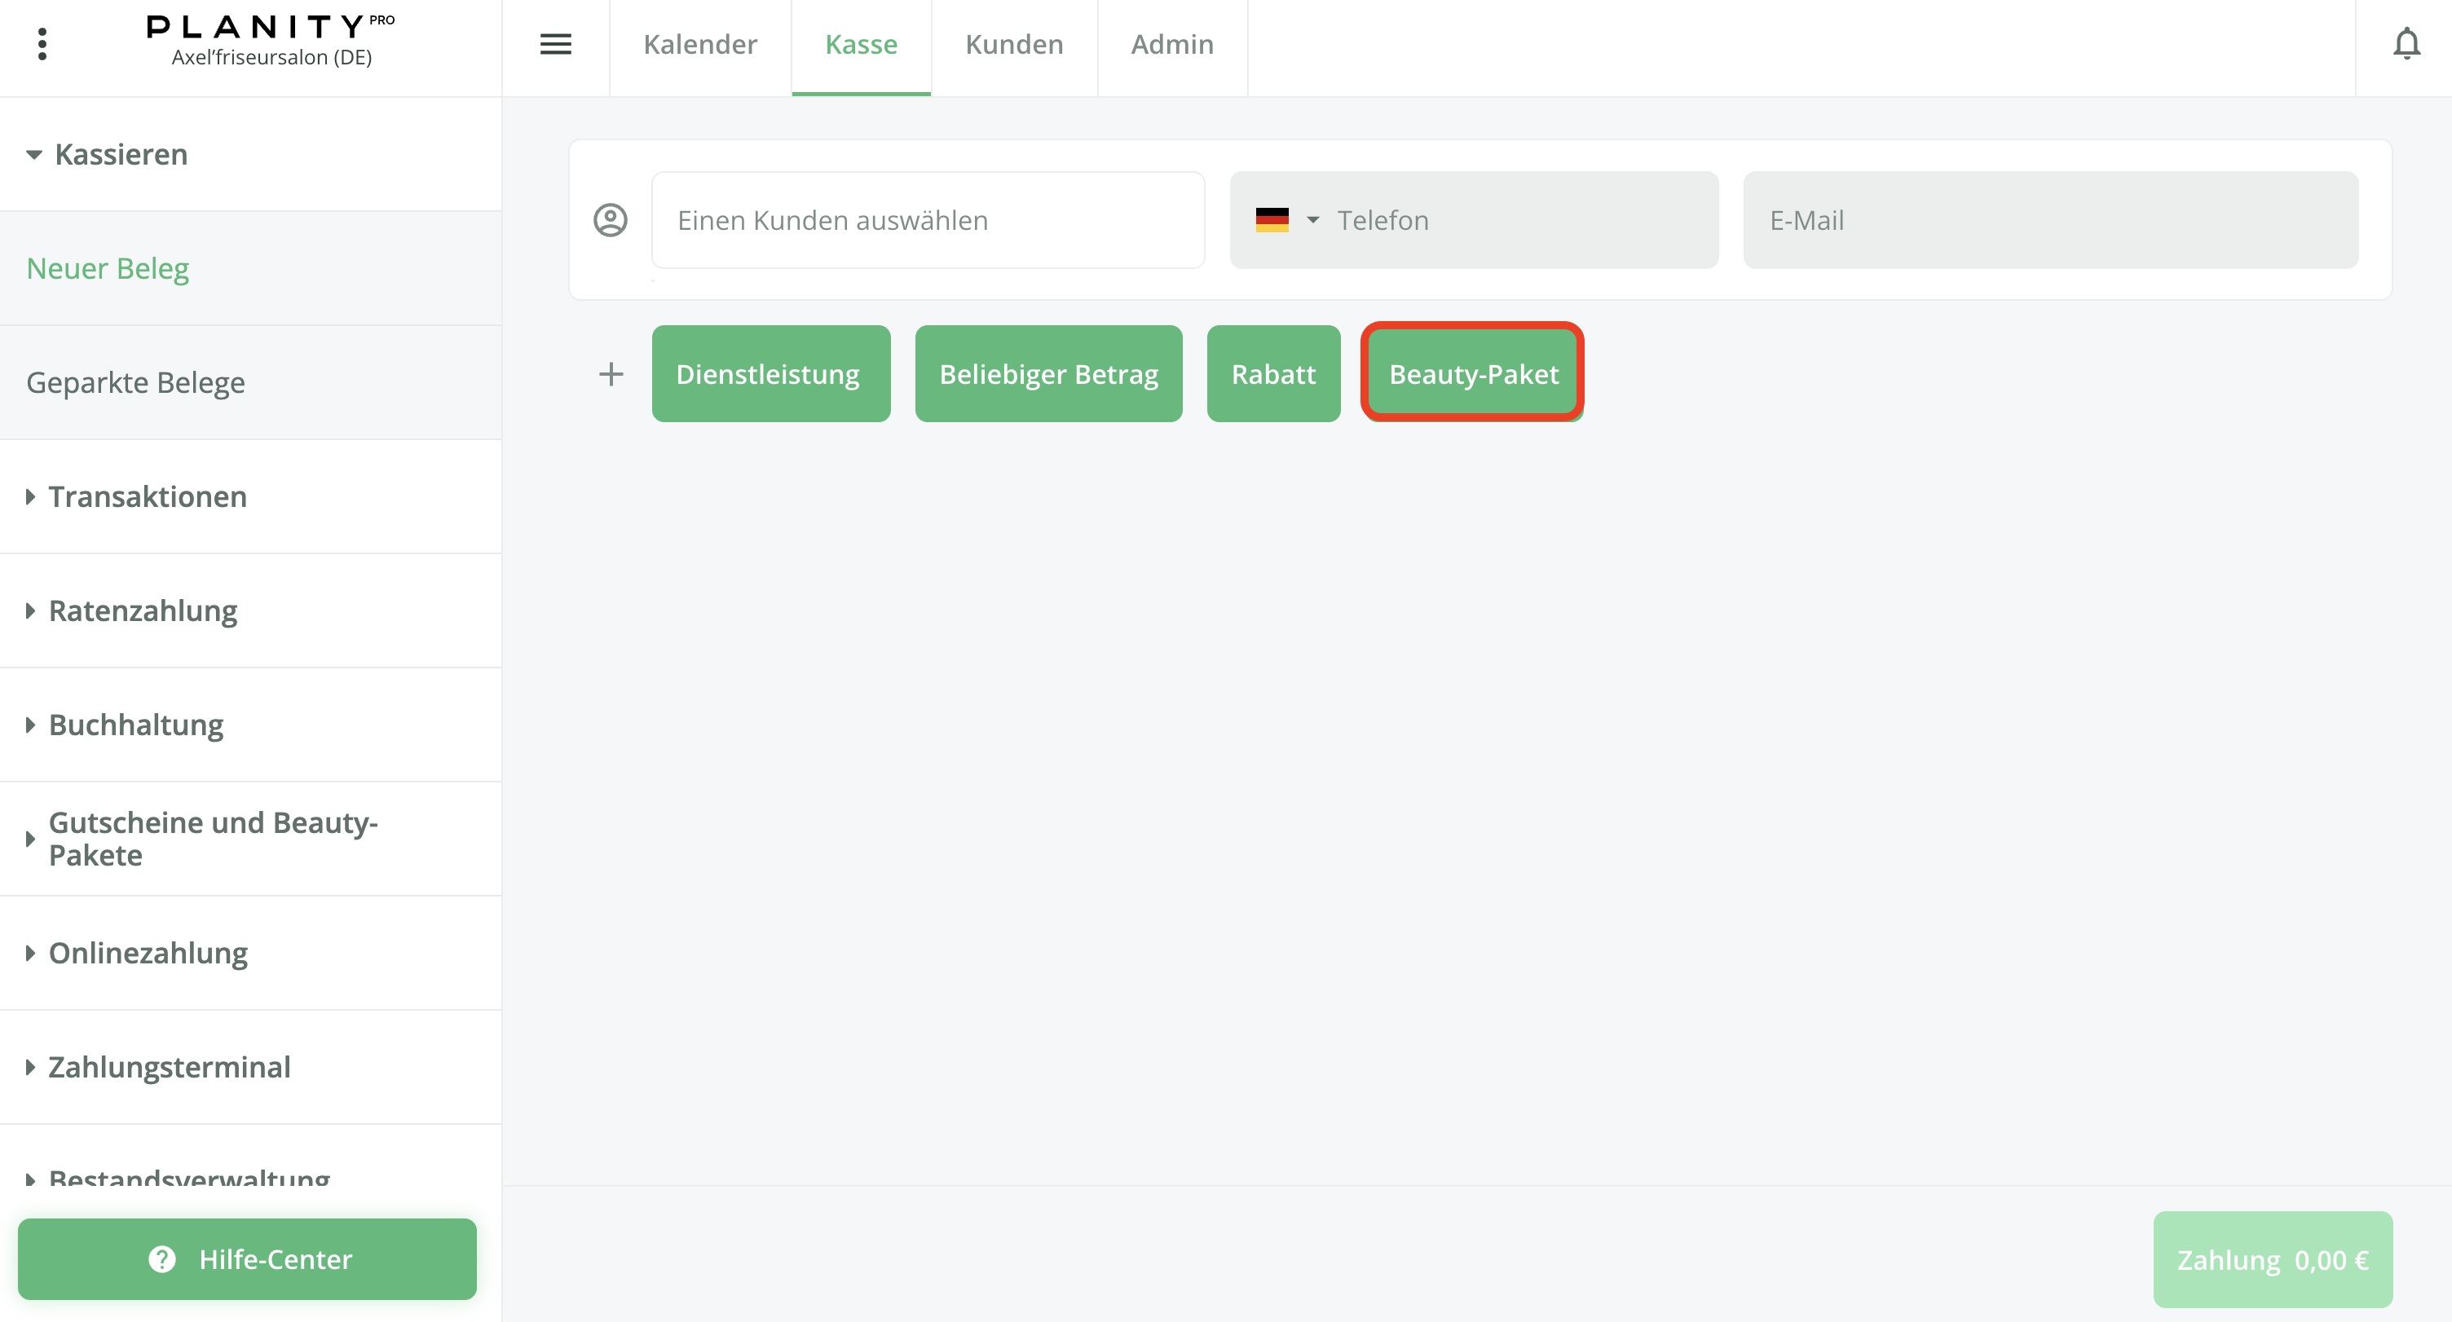Switch to the Admin tab

[x=1171, y=44]
